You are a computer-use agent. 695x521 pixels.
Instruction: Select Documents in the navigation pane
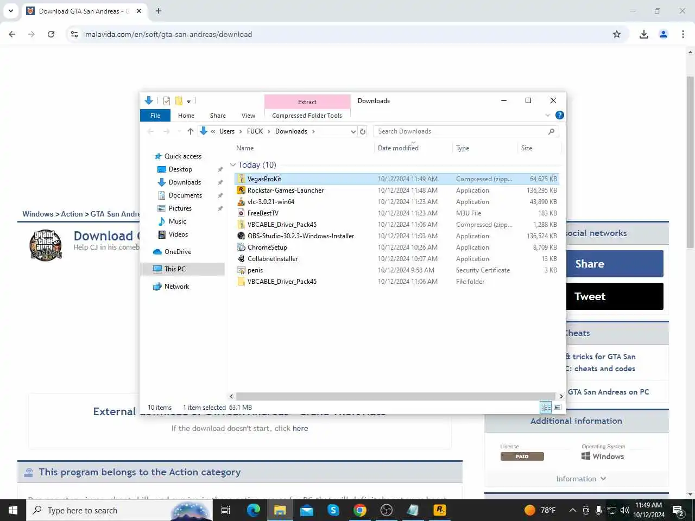[x=185, y=195]
